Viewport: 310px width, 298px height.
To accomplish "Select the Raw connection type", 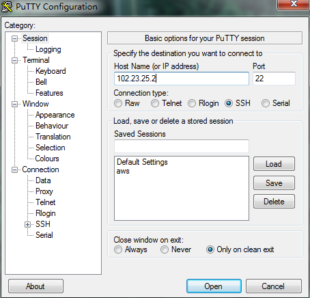I will click(x=118, y=103).
